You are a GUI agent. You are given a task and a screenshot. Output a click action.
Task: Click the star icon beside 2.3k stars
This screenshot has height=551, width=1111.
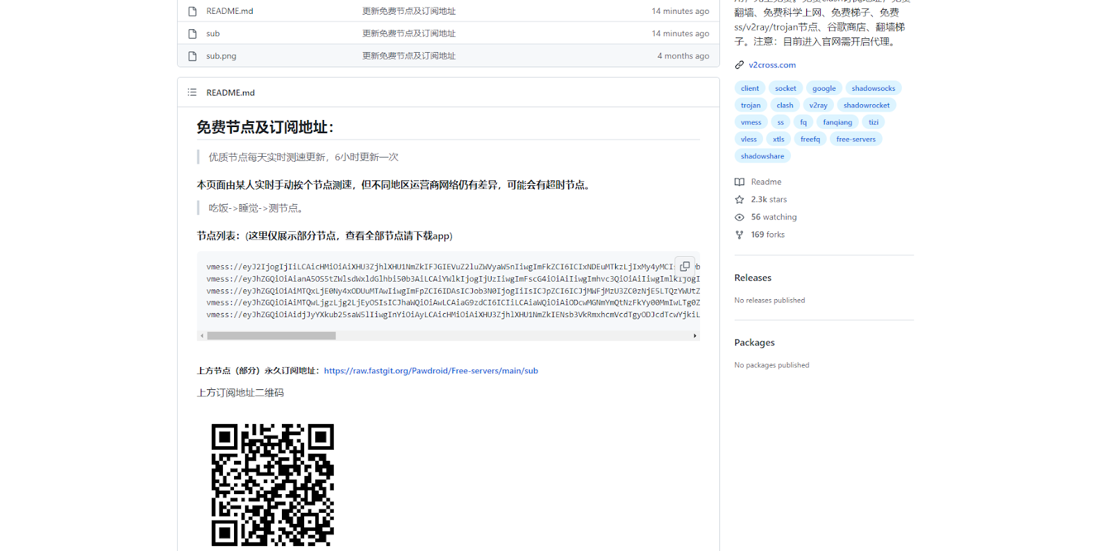coord(740,199)
